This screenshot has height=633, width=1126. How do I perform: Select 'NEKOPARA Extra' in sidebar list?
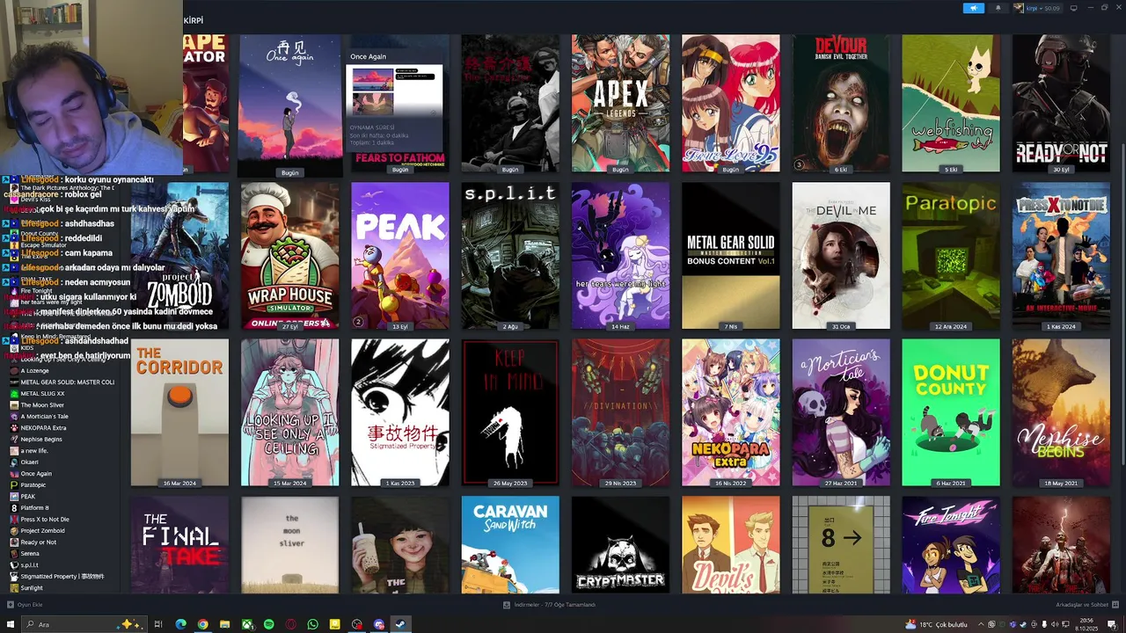[43, 428]
